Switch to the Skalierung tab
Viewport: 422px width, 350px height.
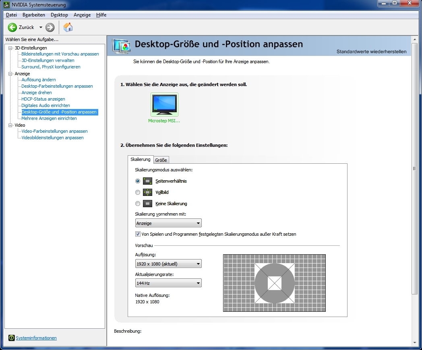(141, 159)
